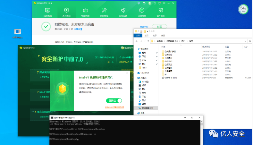Select 本地磁盘 (C:) in the Explorer sidebar
Viewport: 253px width, 145px height.
pyautogui.click(x=146, y=108)
